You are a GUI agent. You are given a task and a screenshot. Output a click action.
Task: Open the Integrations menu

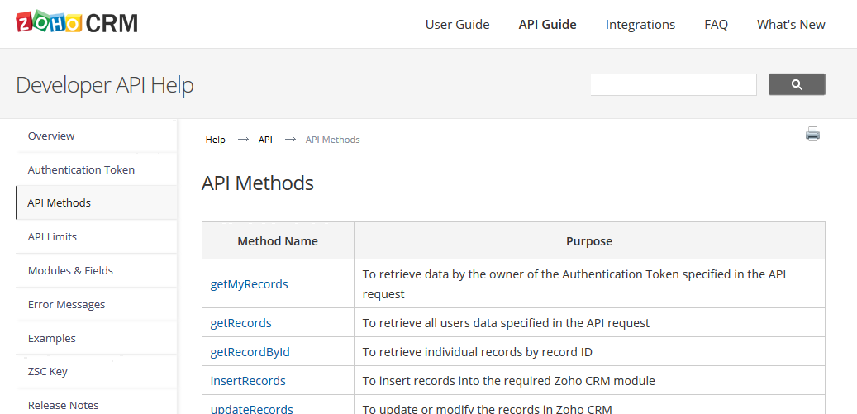point(640,25)
